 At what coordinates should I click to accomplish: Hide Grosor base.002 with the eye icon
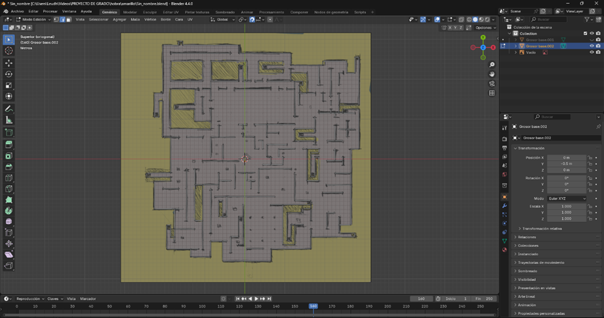(x=592, y=46)
